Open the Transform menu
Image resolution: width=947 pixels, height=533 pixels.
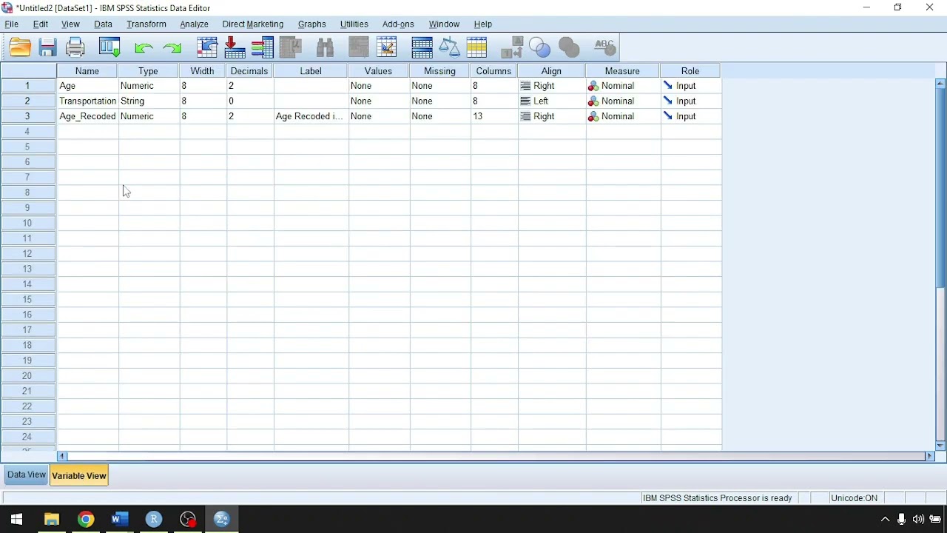[146, 24]
